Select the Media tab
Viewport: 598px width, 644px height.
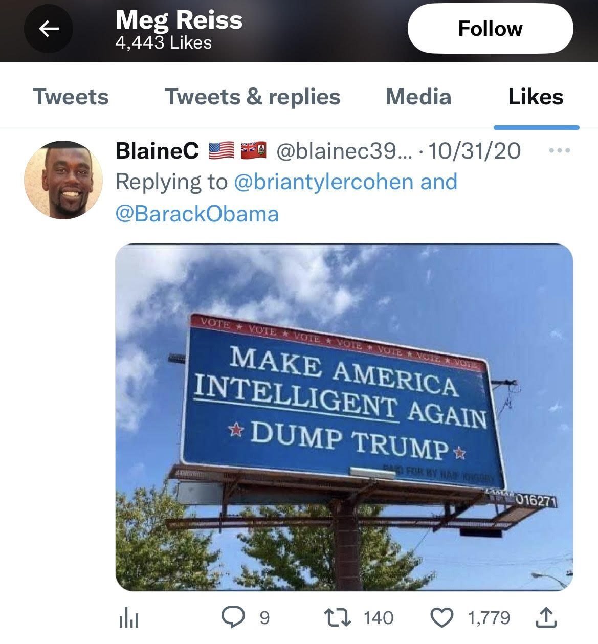point(418,97)
